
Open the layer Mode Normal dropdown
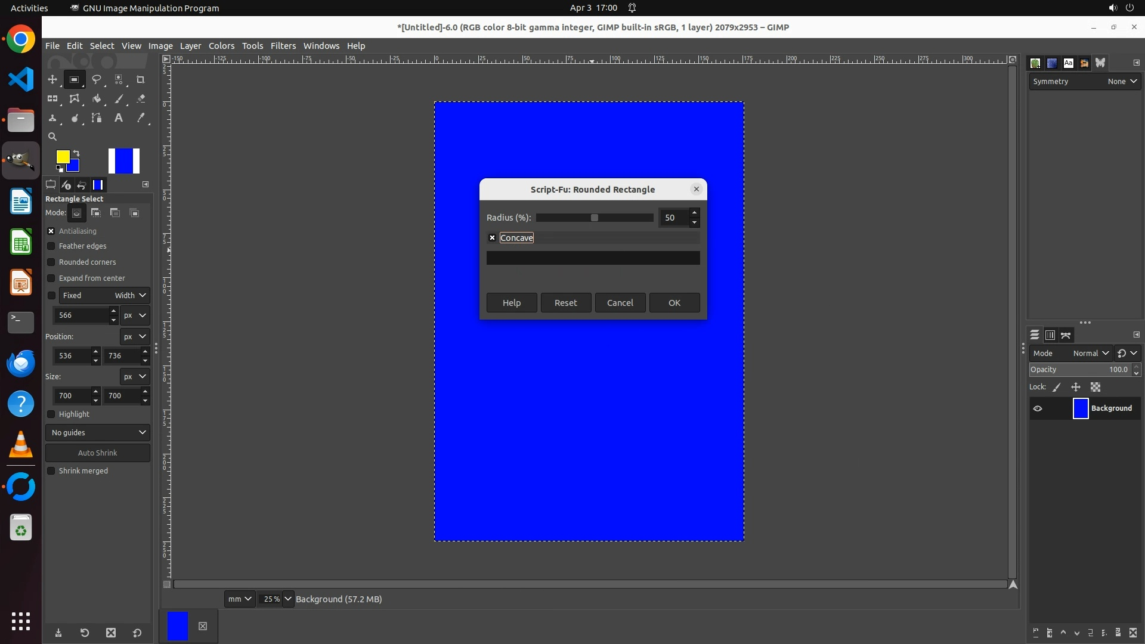[1090, 354]
